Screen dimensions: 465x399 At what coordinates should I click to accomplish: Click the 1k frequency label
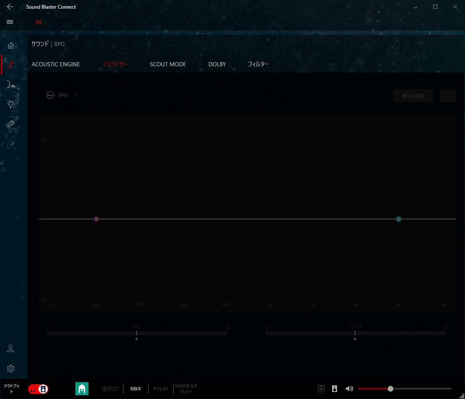point(269,305)
